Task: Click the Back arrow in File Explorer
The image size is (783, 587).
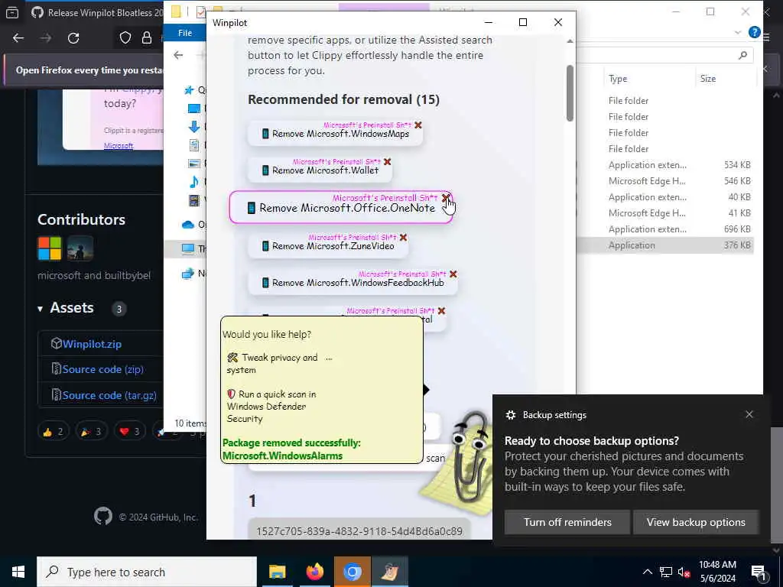Action: pyautogui.click(x=178, y=55)
